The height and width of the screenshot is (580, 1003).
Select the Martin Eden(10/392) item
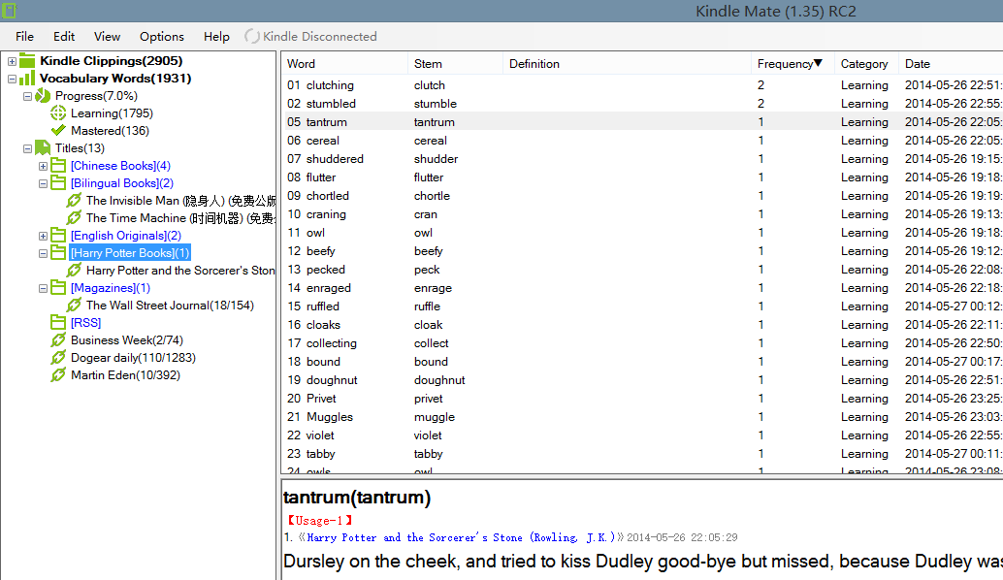[125, 374]
